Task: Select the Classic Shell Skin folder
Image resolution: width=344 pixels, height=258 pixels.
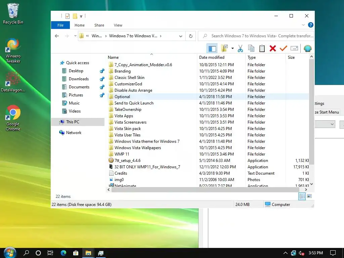Action: click(x=129, y=78)
